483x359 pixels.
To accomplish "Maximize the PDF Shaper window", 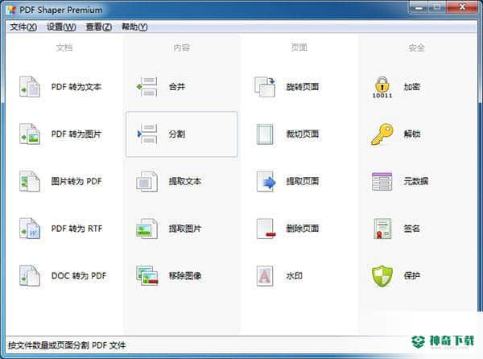I will pyautogui.click(x=437, y=7).
